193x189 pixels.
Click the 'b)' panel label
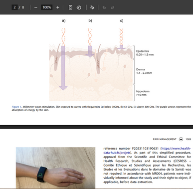point(90,20)
